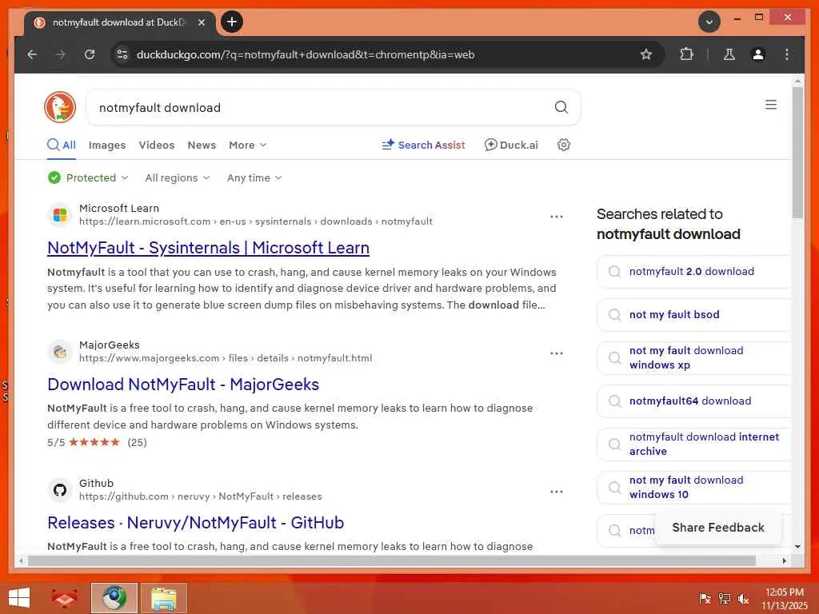
Task: View site information icon in address bar
Action: tap(122, 54)
